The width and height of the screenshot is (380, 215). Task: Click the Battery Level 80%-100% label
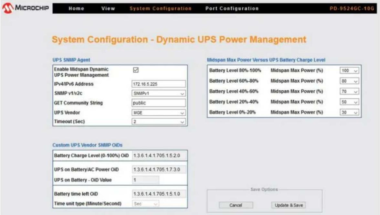pos(235,70)
